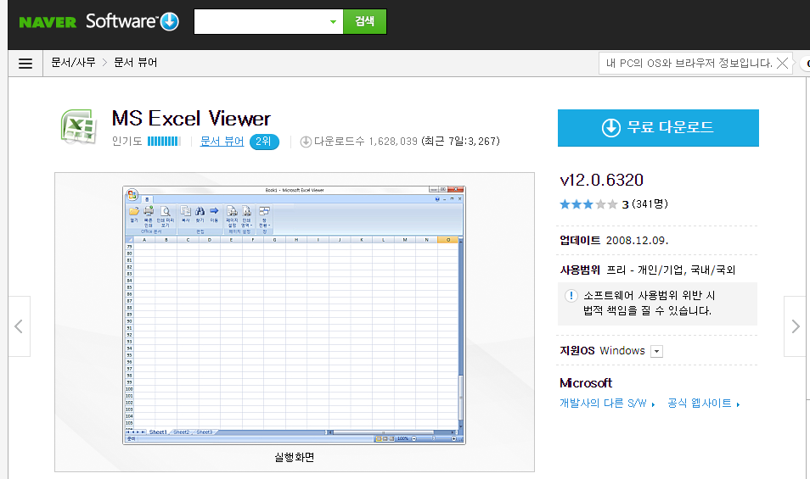This screenshot has height=479, width=810.
Task: Click the print preview icon in screenshot
Action: coord(166,211)
